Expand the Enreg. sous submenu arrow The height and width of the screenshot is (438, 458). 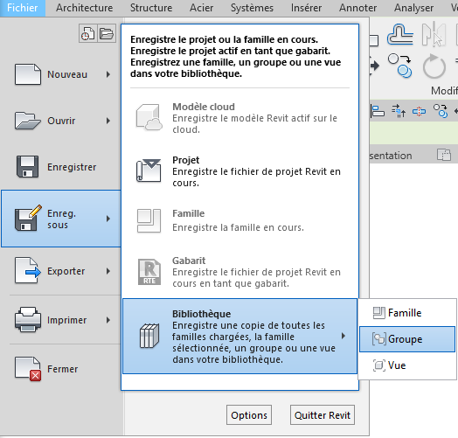(108, 219)
